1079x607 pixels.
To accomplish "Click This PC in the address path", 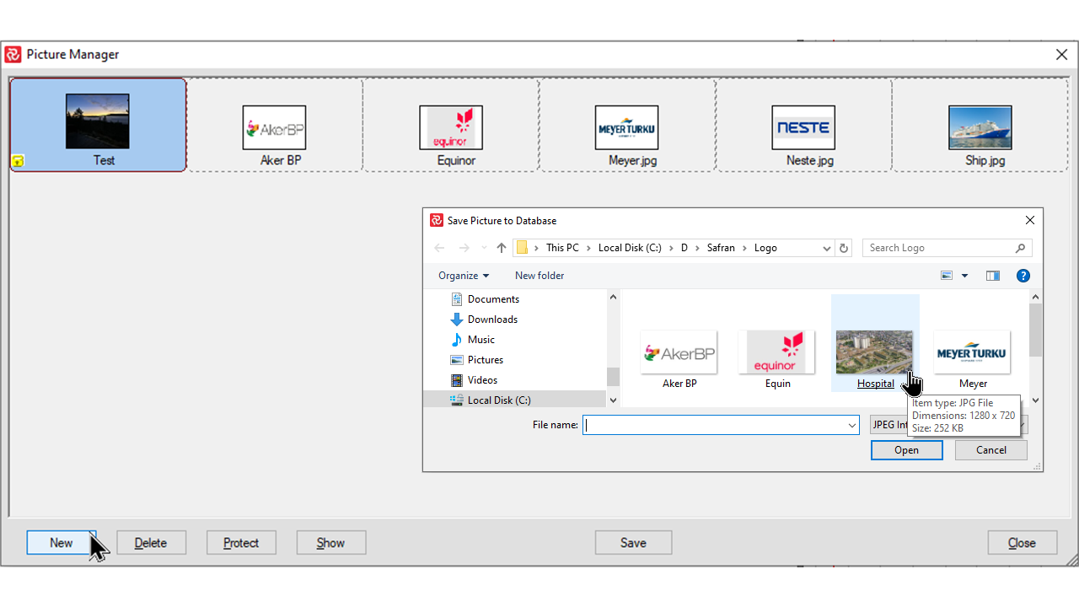I will click(562, 248).
